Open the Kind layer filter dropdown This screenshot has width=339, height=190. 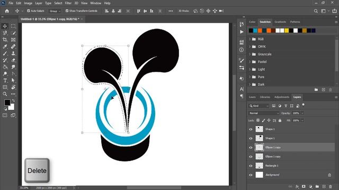pyautogui.click(x=259, y=106)
